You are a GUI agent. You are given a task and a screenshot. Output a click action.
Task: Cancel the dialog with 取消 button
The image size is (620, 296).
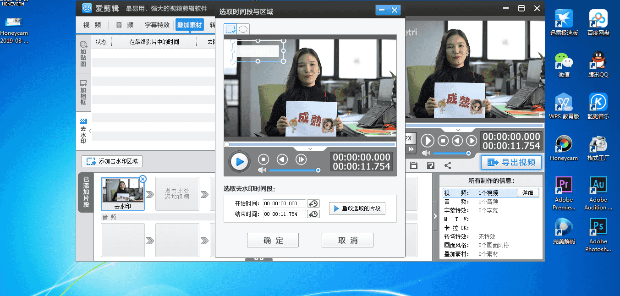click(x=347, y=240)
